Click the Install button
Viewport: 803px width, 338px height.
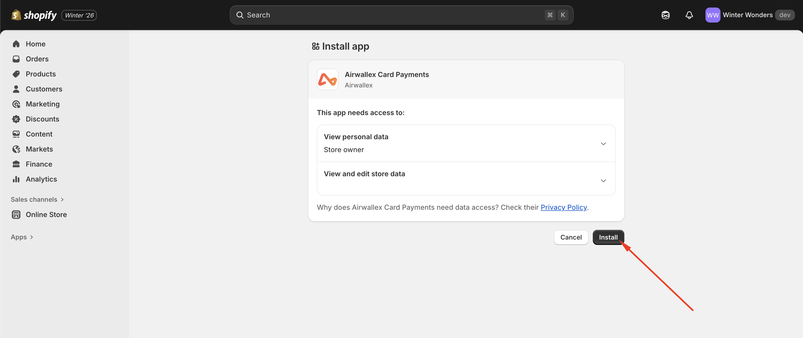(608, 237)
